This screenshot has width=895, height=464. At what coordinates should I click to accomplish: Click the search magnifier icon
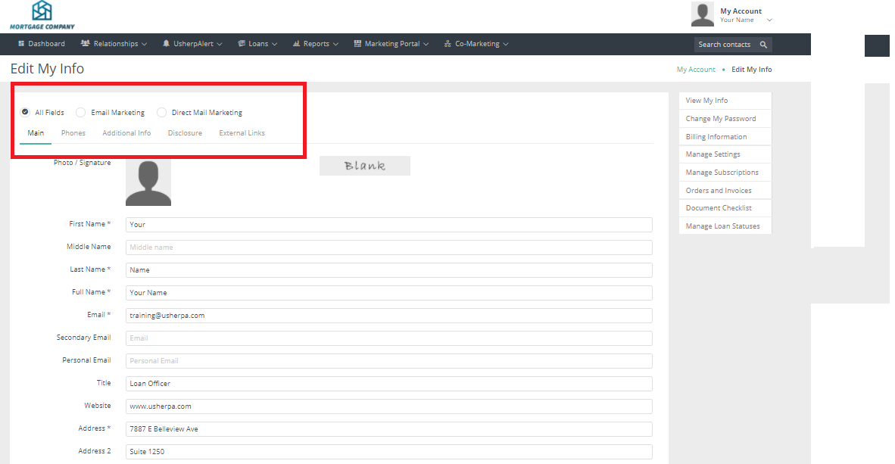[x=763, y=45]
